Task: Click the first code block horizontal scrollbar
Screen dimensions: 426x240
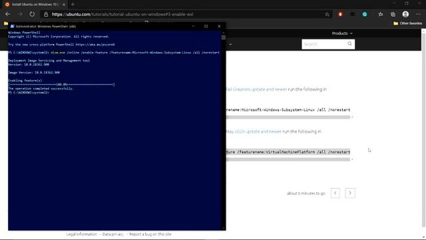Action: (x=288, y=117)
